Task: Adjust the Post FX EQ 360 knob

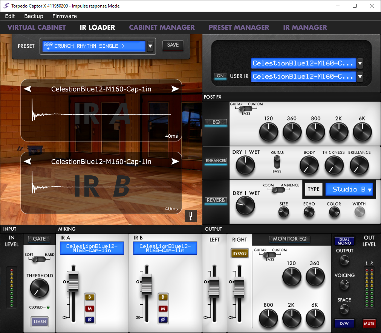Action: pyautogui.click(x=292, y=132)
